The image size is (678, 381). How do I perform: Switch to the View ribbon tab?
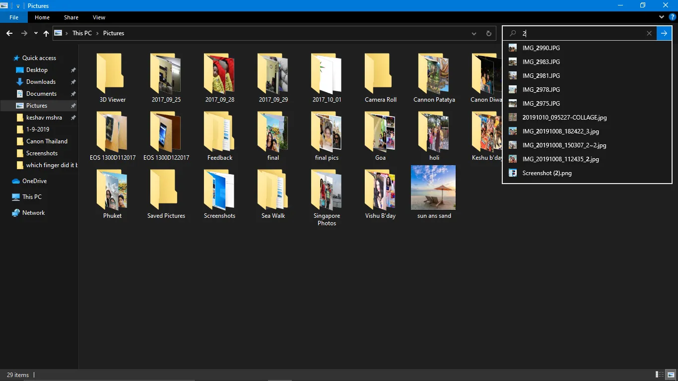99,17
